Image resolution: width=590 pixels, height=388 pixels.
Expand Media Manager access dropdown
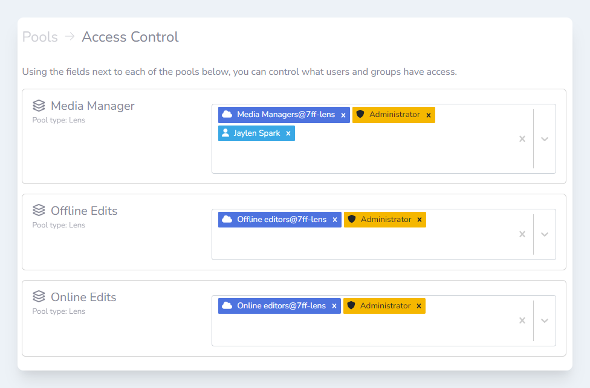pos(545,139)
